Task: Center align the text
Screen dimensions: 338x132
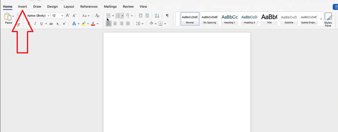Action: [x=115, y=24]
